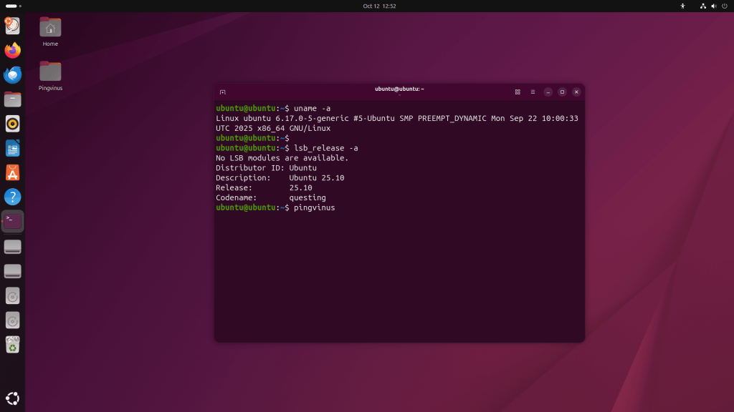734x412 pixels.
Task: Open the Show Applications grid
Action: tap(11, 398)
